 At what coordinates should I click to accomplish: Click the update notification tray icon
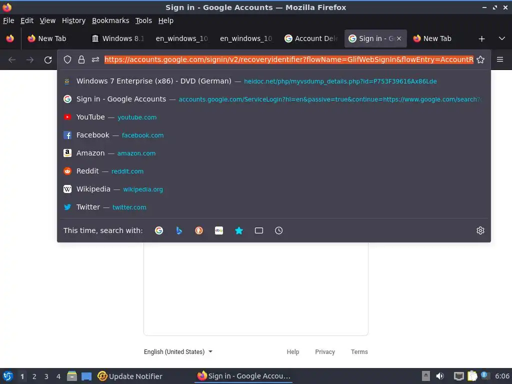(x=485, y=376)
